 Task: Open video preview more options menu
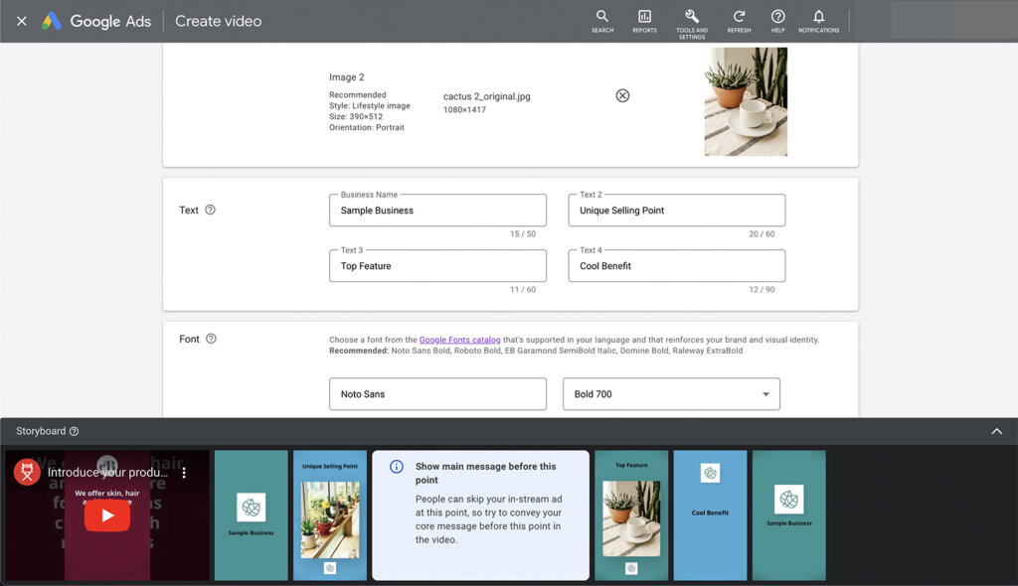coord(184,473)
